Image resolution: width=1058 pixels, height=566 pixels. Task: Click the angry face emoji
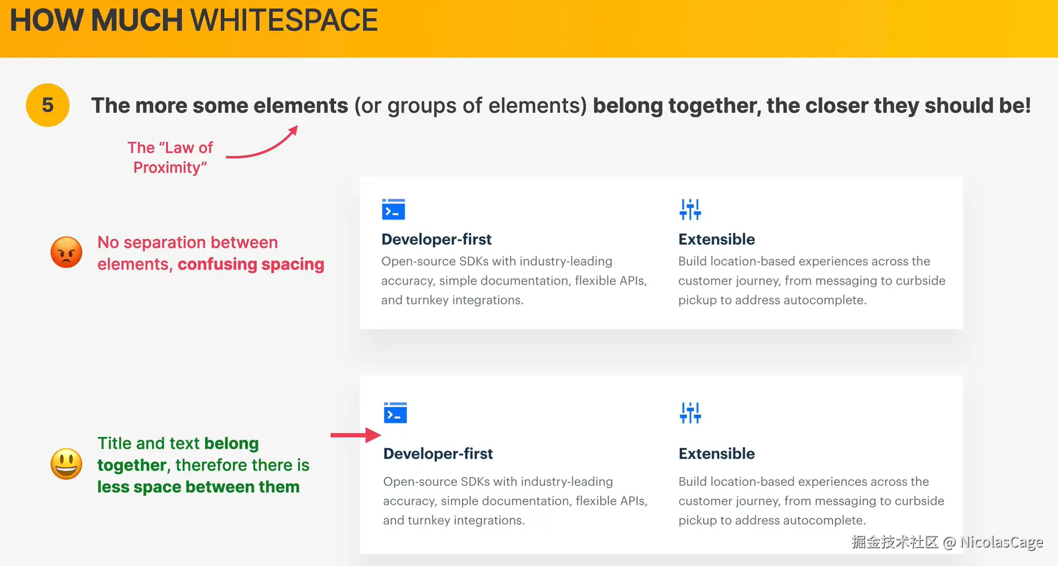pyautogui.click(x=66, y=252)
